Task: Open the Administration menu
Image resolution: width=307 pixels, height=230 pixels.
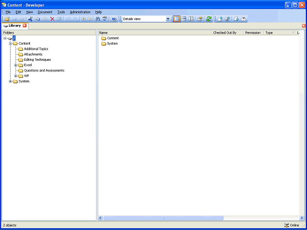Action: [80, 12]
